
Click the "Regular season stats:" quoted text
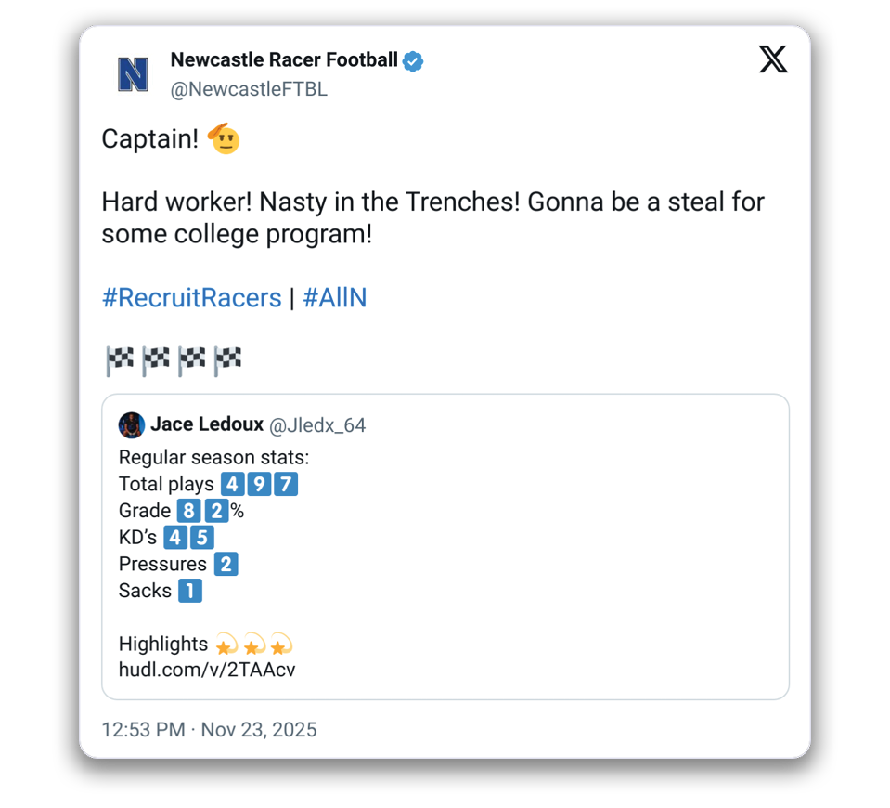point(214,457)
